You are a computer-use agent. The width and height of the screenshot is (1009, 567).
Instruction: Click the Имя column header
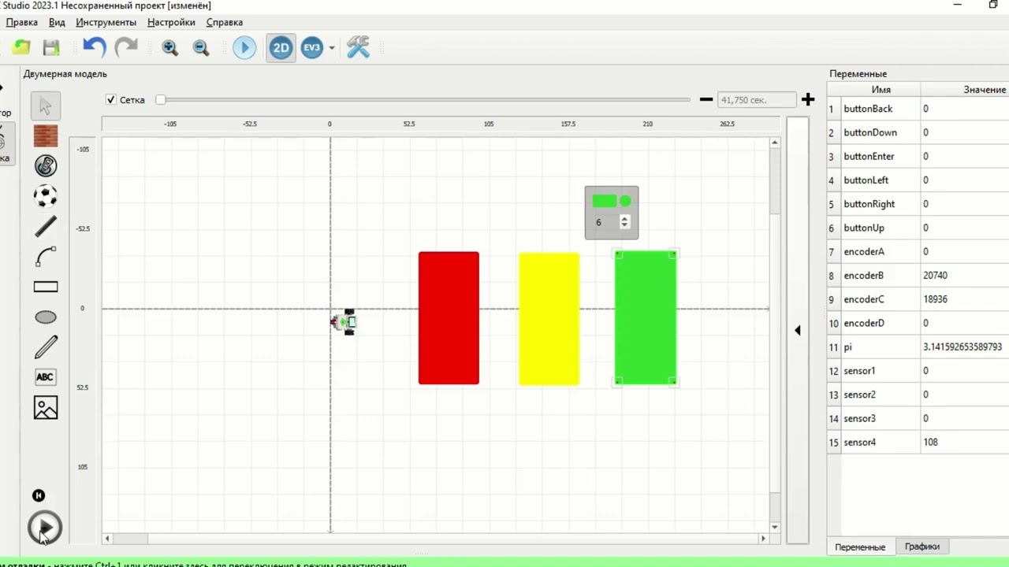point(881,90)
